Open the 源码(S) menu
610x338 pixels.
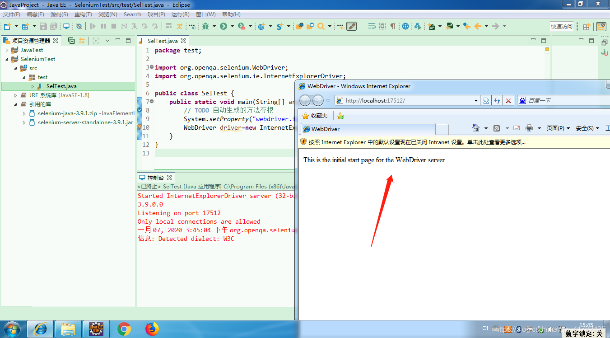[59, 14]
